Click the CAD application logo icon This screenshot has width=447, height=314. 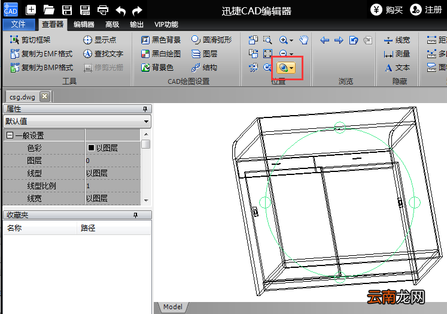click(x=11, y=10)
